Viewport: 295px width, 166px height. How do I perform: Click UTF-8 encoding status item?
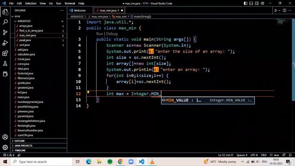pyautogui.click(x=254, y=155)
